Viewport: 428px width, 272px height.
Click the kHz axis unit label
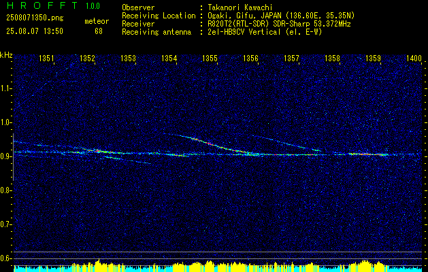(6, 55)
